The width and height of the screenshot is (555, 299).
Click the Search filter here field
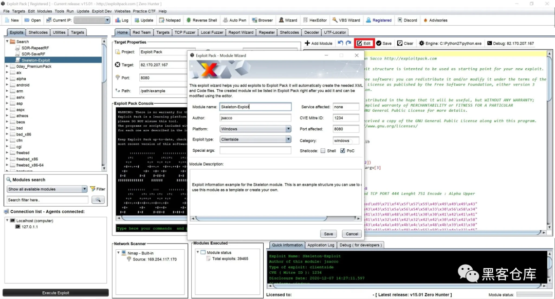click(47, 200)
